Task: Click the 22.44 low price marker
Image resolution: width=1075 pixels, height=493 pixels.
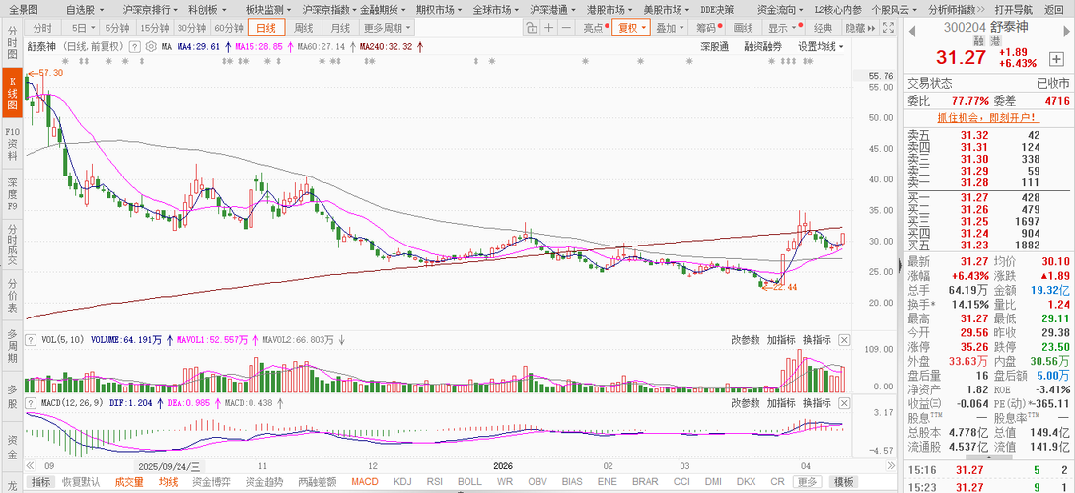Action: [x=779, y=287]
